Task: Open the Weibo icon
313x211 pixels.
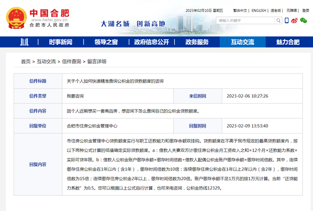Action: pyautogui.click(x=294, y=20)
